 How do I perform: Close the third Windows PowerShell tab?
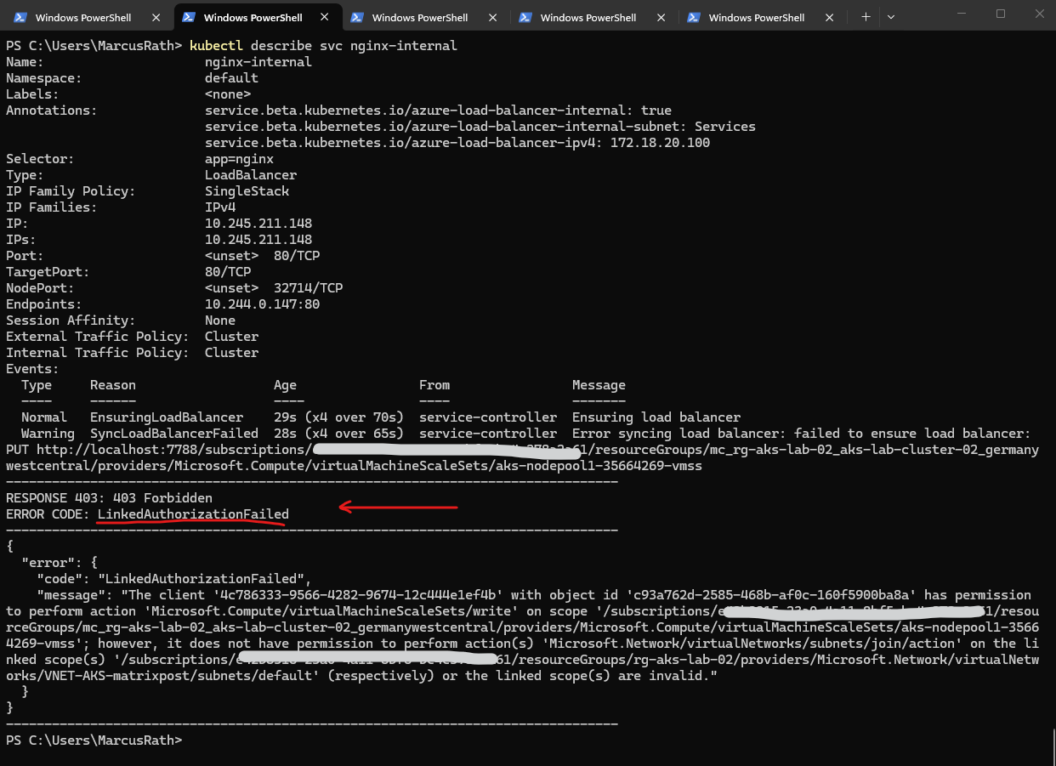pyautogui.click(x=491, y=17)
